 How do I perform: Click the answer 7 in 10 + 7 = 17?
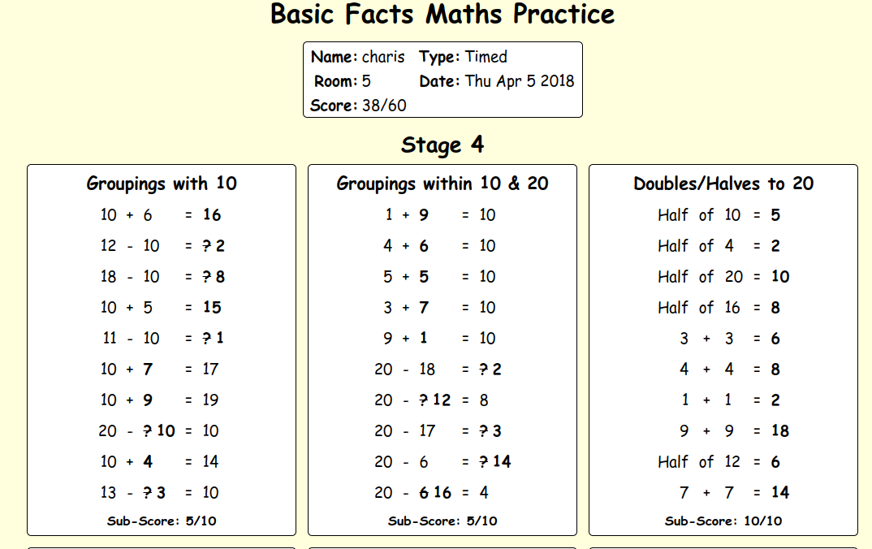(148, 369)
